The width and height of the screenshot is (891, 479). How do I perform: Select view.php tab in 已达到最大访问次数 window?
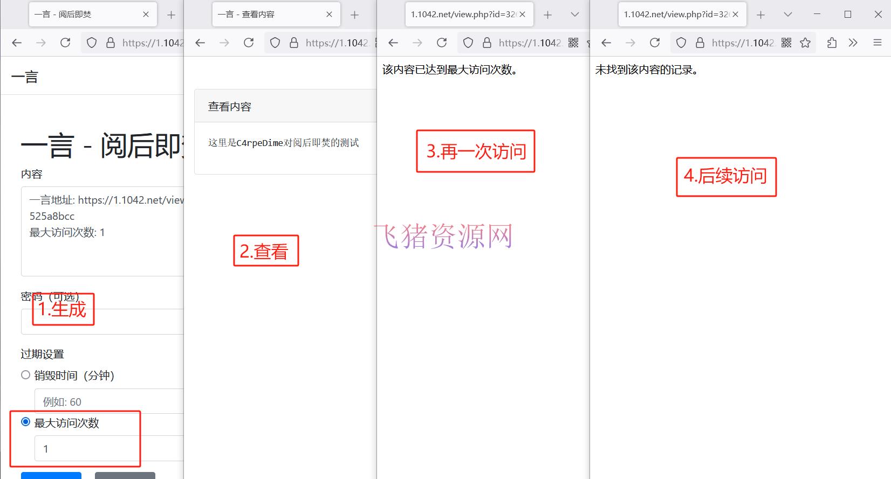point(469,15)
